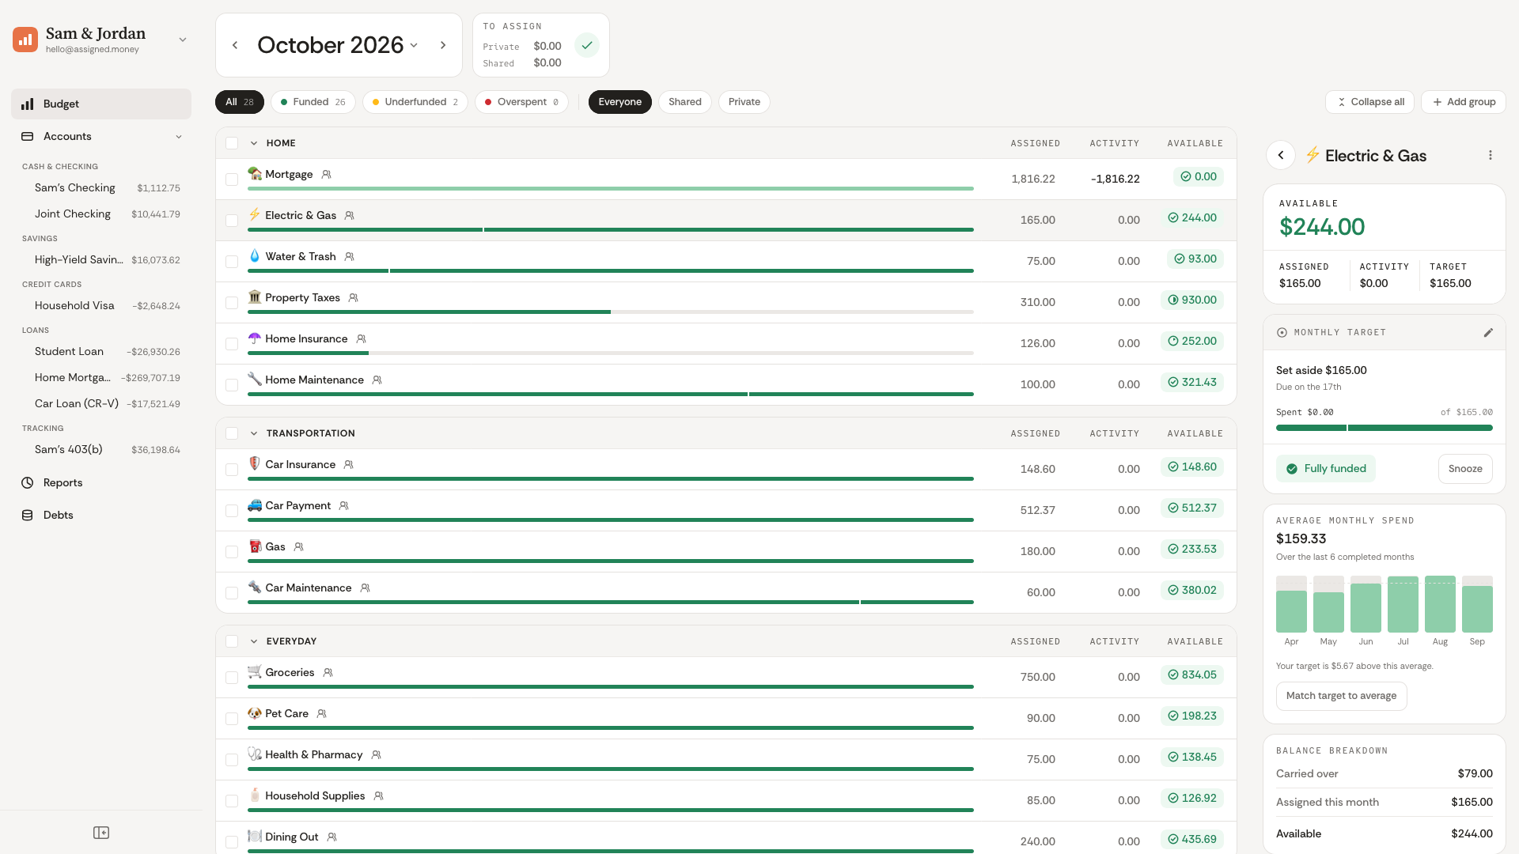Click the sidebar collapse icon at bottom
The width and height of the screenshot is (1519, 854).
tap(101, 833)
